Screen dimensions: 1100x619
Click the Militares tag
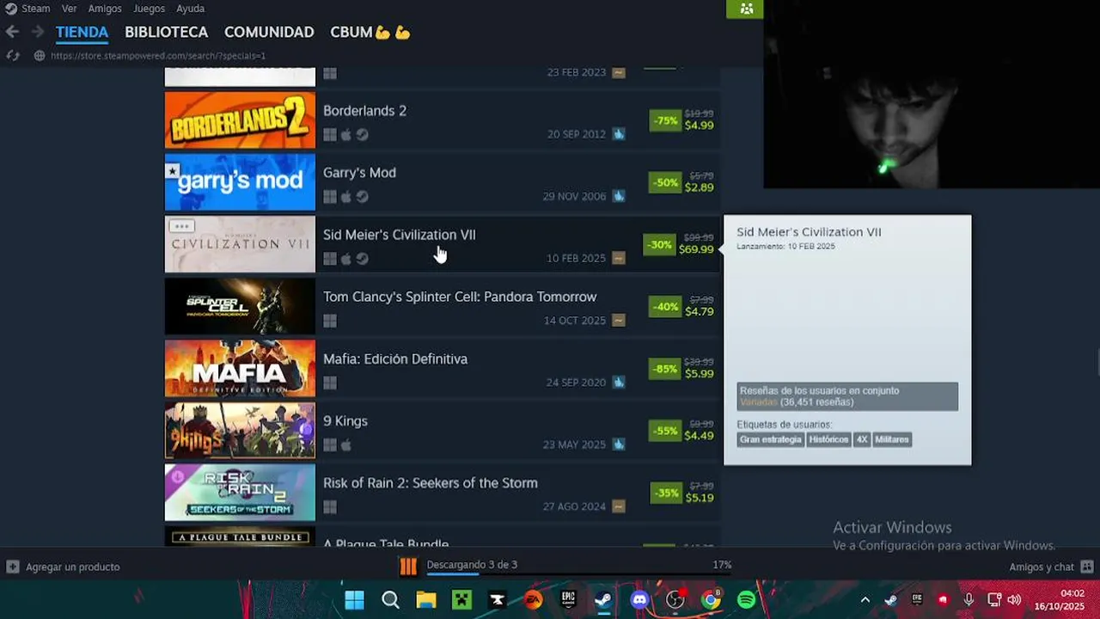[x=892, y=439]
